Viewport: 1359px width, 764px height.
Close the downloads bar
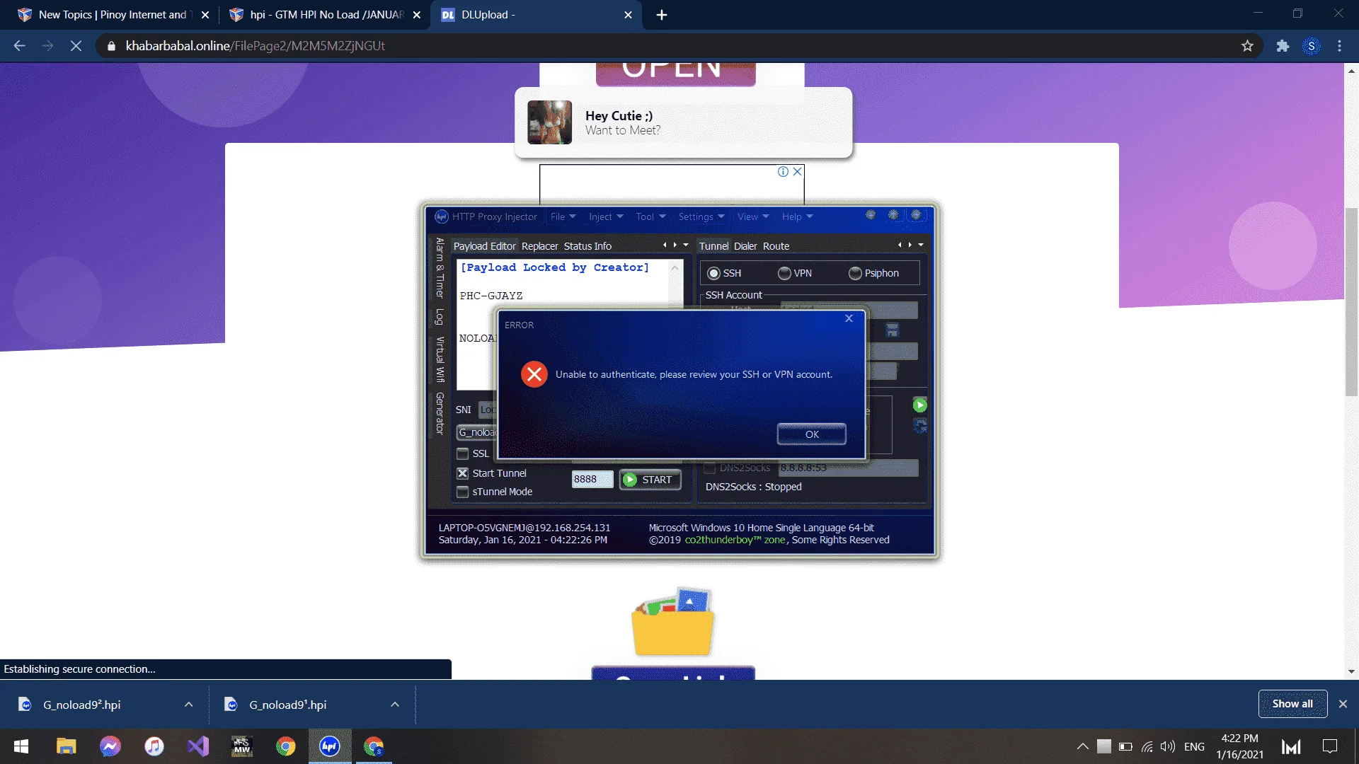click(x=1343, y=704)
